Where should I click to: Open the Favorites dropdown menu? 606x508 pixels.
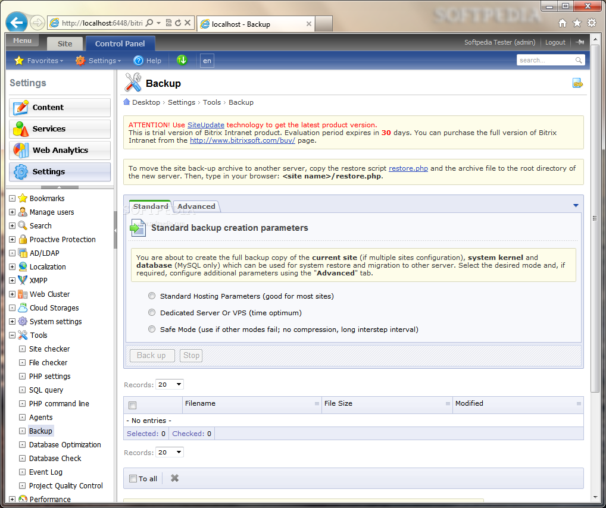(x=39, y=61)
